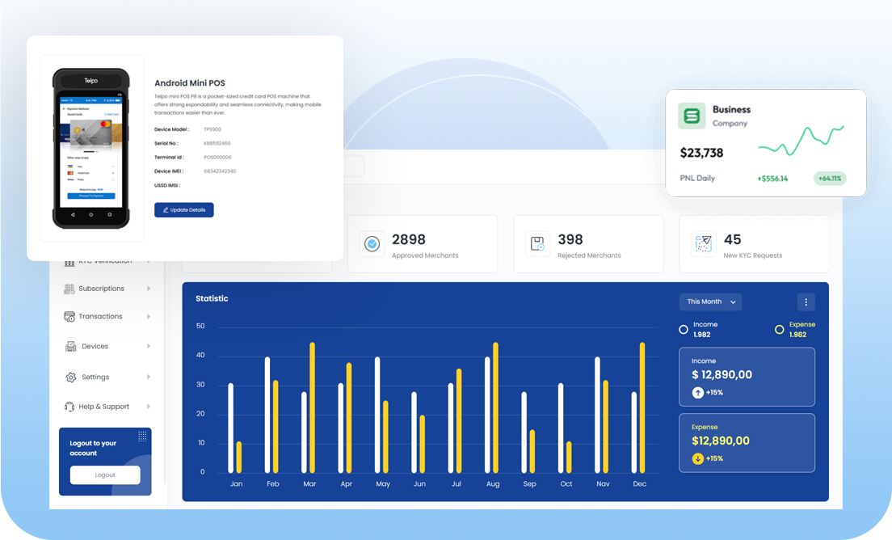Screen dimensions: 892x540
Task: Click the Approved Merchants checkmark icon
Action: (372, 244)
